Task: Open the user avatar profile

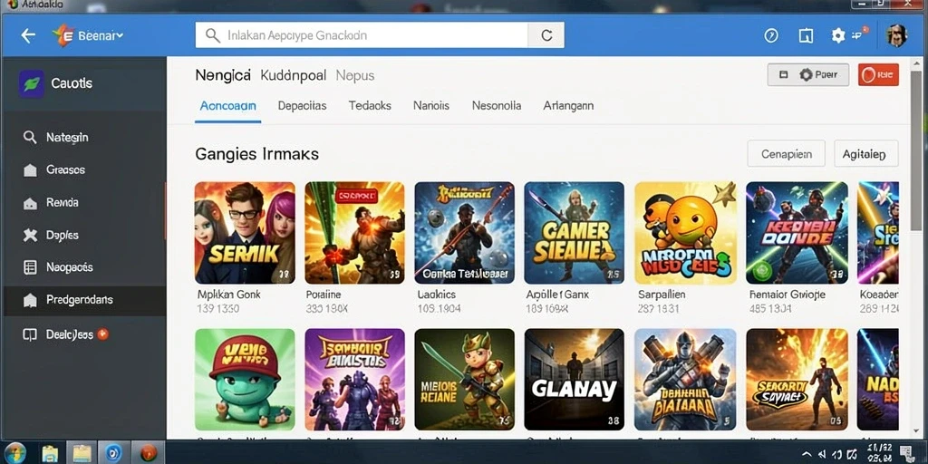Action: click(x=896, y=35)
